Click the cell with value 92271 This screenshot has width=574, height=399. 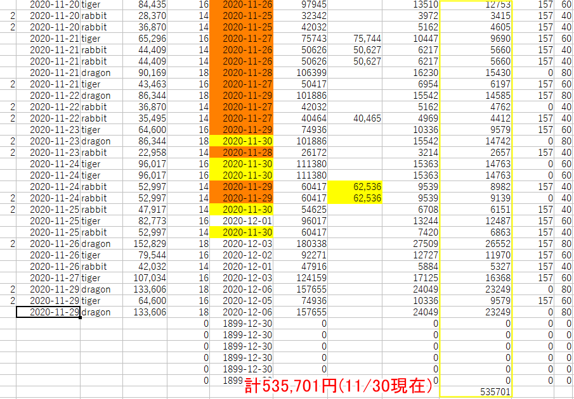[x=300, y=255]
